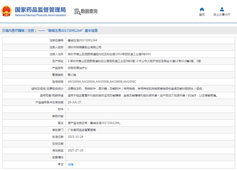Viewport: 237px width, 170px height.
Task: Click the 备注 row label
Action: (x=61, y=123)
